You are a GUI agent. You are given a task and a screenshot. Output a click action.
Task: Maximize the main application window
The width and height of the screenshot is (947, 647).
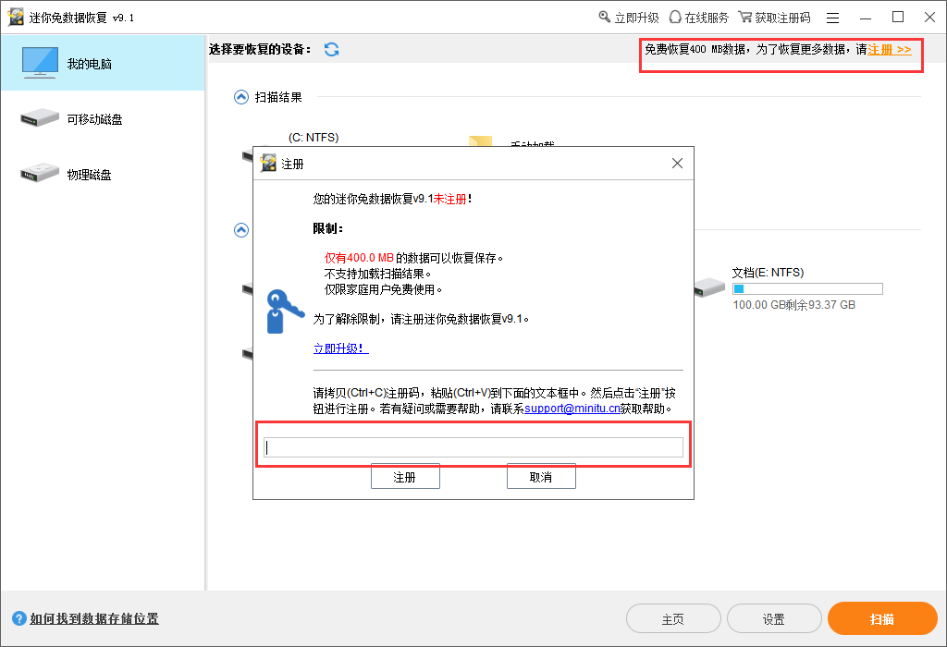point(898,18)
